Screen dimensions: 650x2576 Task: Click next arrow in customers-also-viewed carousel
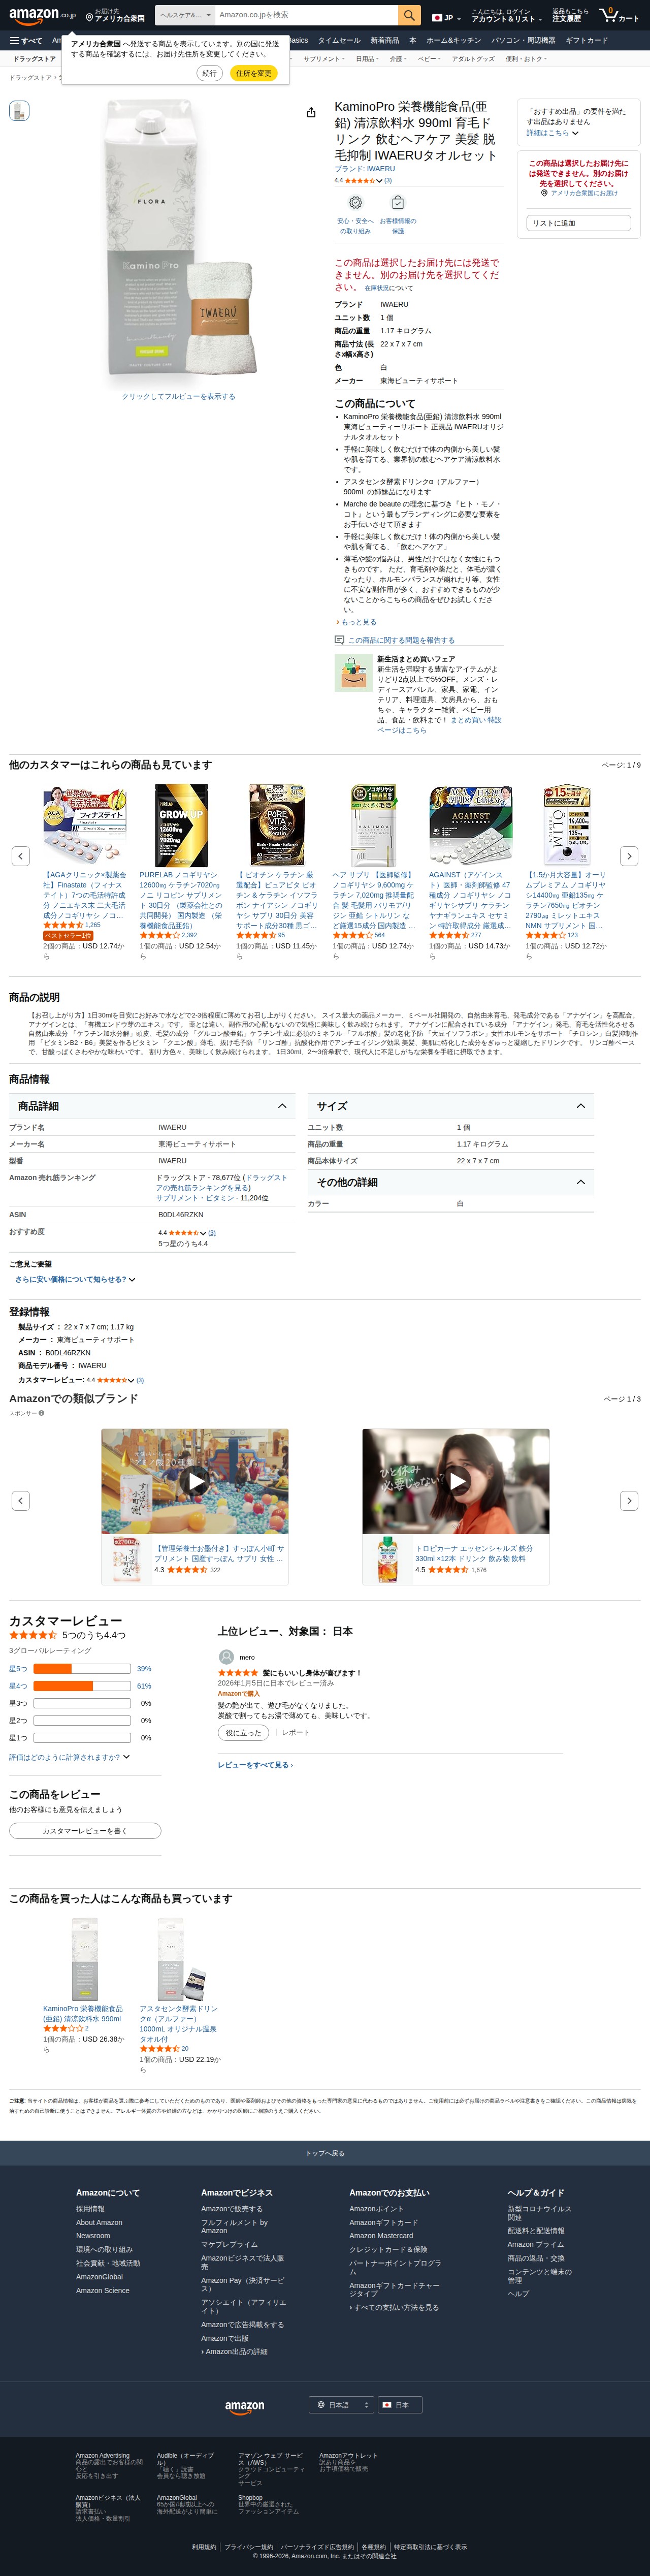pos(629,856)
